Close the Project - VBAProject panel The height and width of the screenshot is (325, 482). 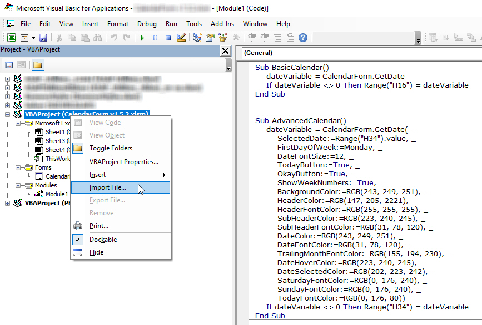coord(226,50)
